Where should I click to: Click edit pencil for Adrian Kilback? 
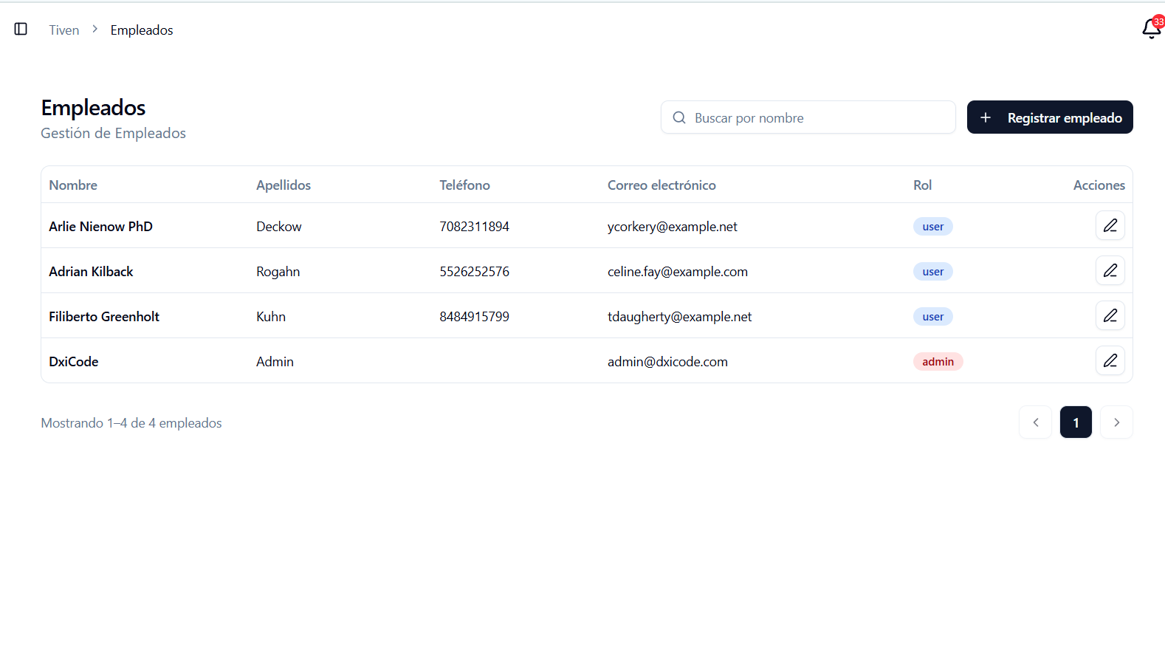tap(1110, 271)
